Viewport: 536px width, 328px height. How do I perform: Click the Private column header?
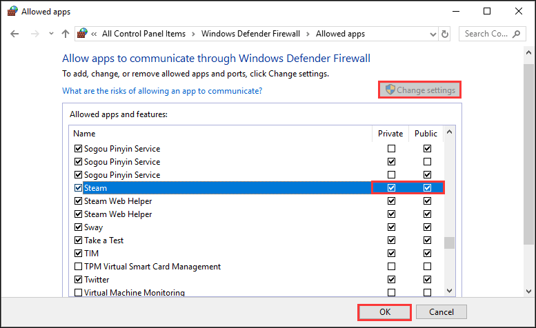coord(390,134)
